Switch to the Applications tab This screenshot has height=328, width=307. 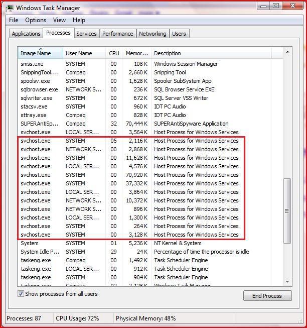click(x=26, y=34)
